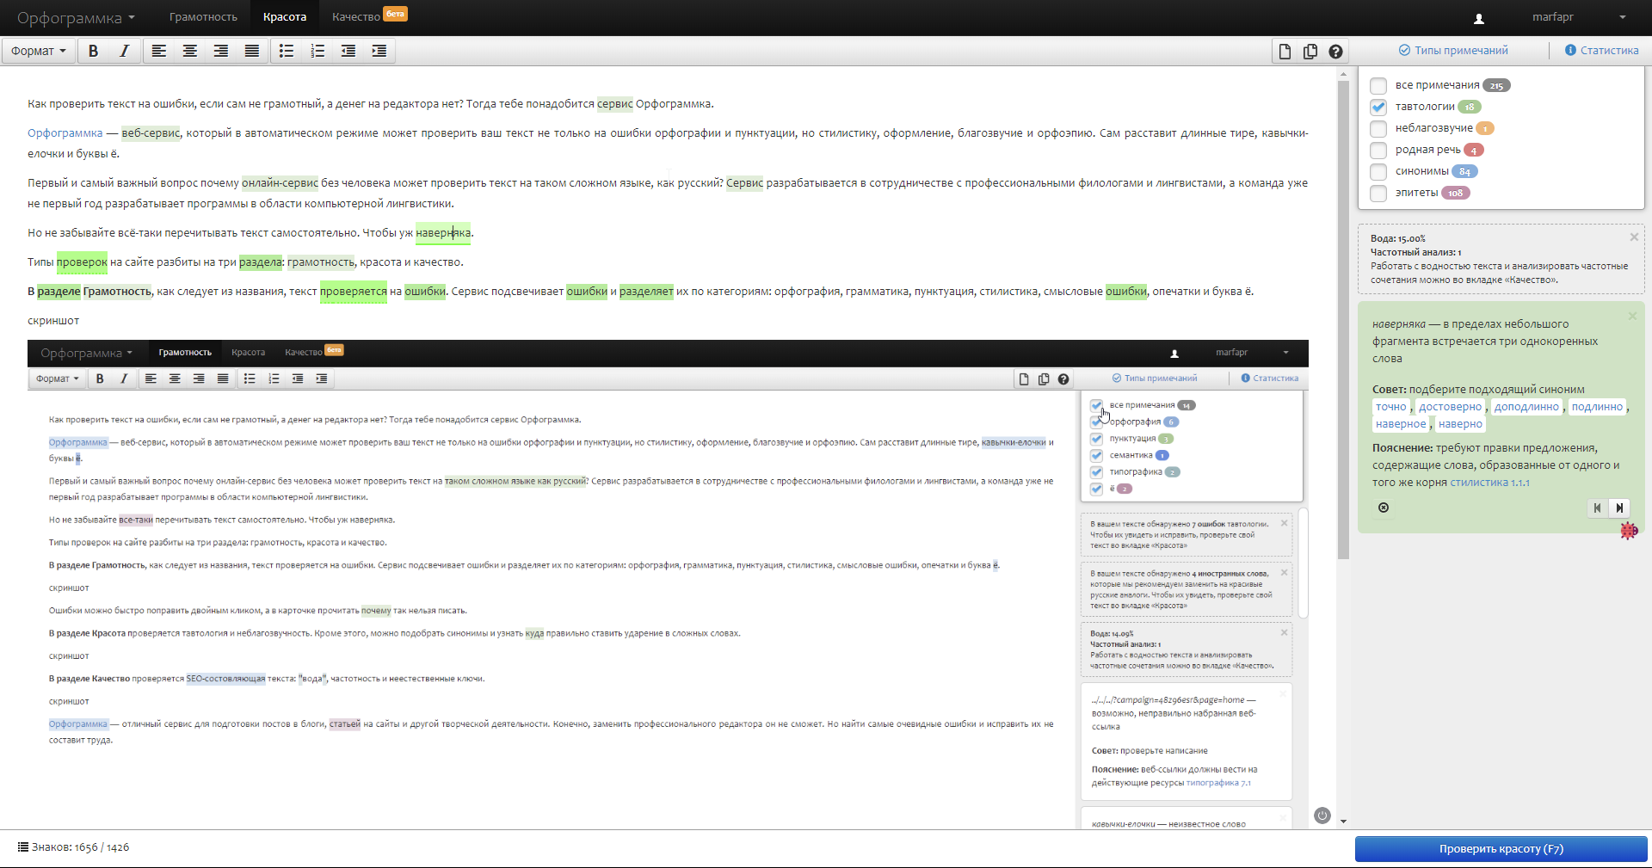Decrease the paragraph indent
This screenshot has width=1652, height=868.
[348, 51]
